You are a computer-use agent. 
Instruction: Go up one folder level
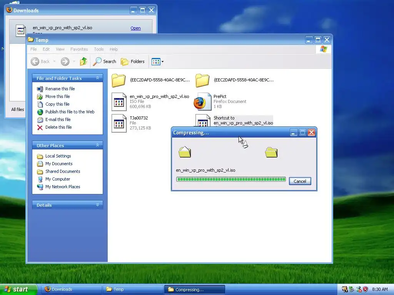point(83,61)
